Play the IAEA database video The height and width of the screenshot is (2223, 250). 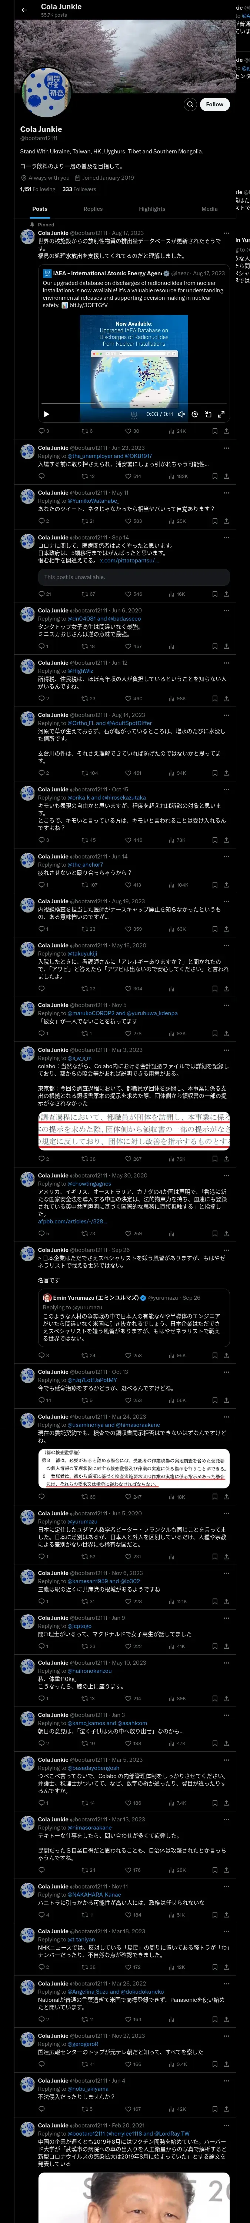coord(47,414)
